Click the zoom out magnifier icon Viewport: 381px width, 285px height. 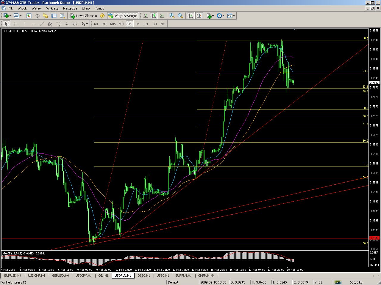tap(180, 16)
